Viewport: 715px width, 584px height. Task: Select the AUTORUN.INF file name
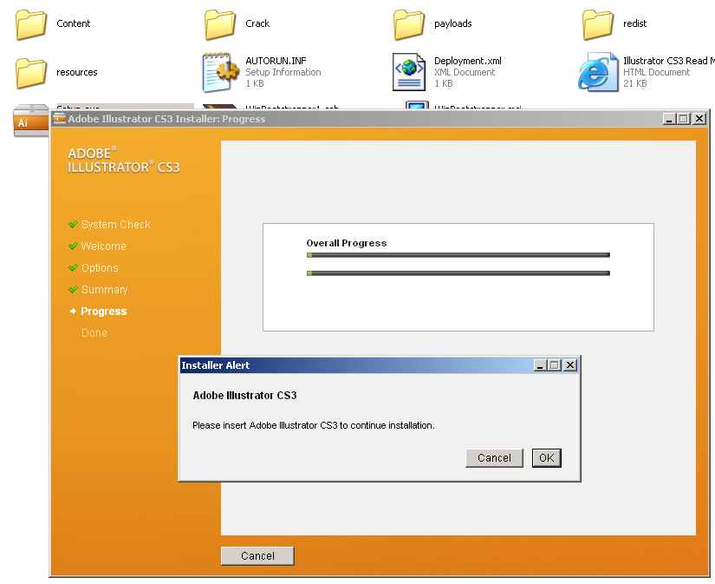click(276, 61)
